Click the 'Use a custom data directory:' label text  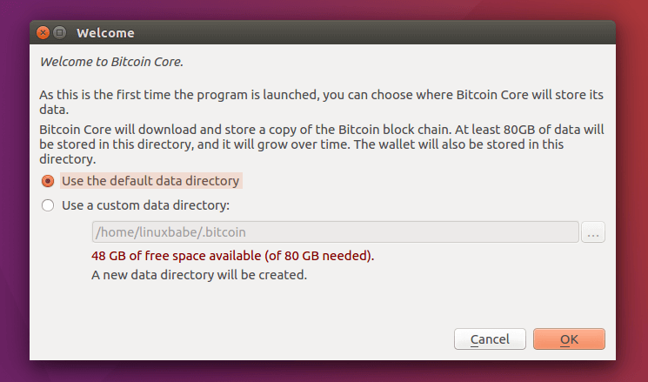[145, 206]
